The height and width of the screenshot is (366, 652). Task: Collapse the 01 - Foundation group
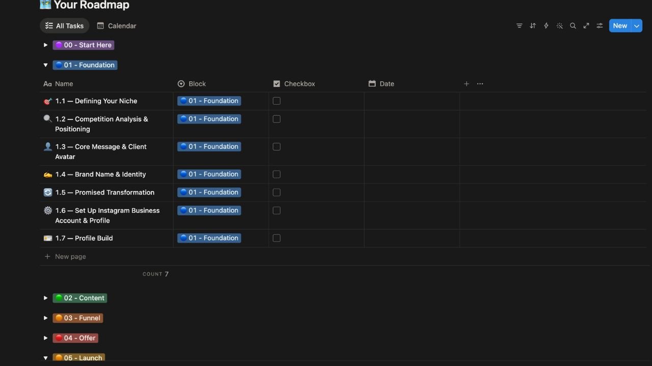tap(45, 65)
